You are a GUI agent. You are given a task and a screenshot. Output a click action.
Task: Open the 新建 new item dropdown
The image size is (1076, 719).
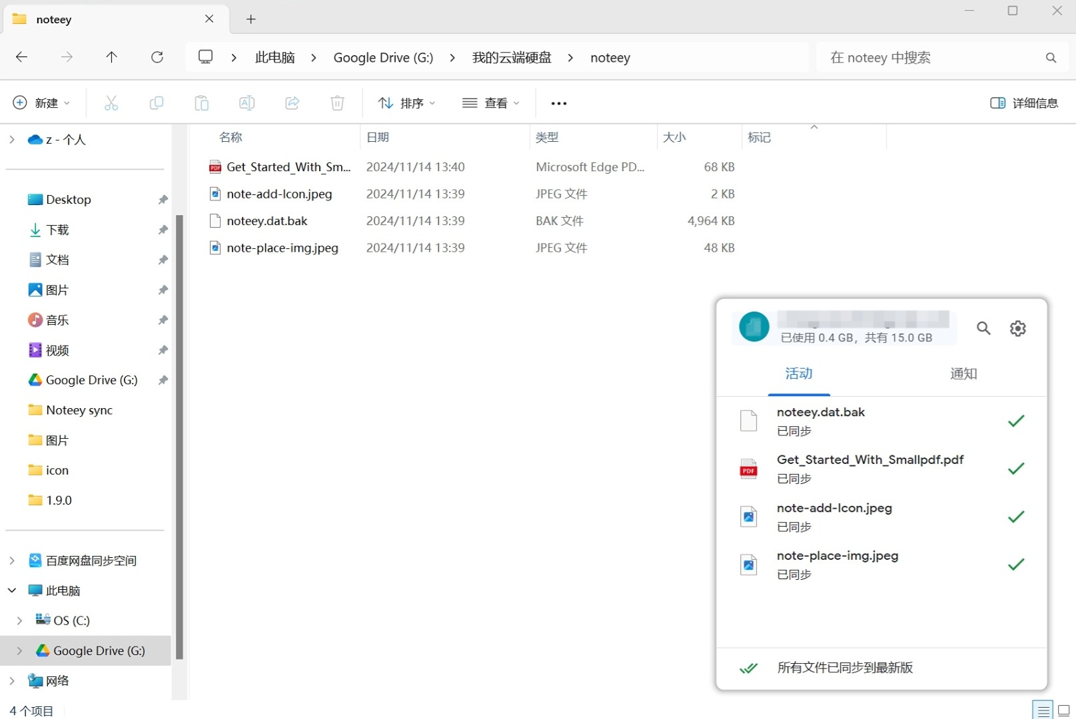[41, 103]
